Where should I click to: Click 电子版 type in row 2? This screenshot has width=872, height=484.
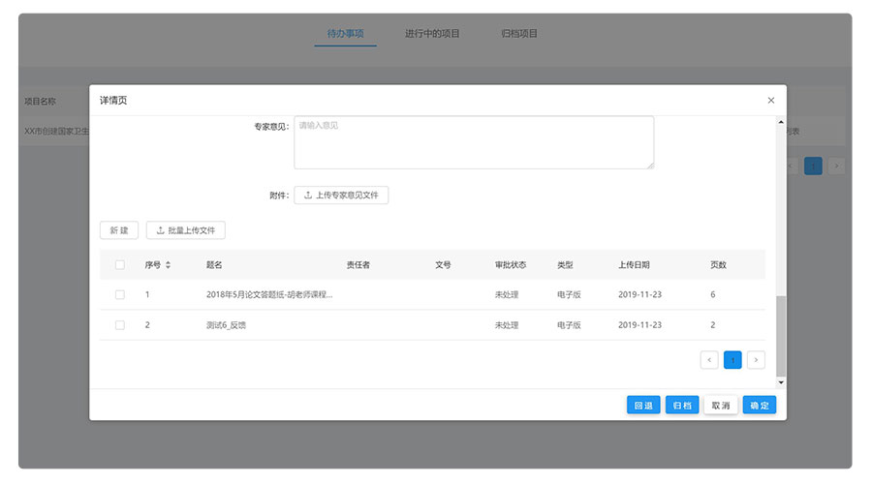tap(569, 325)
